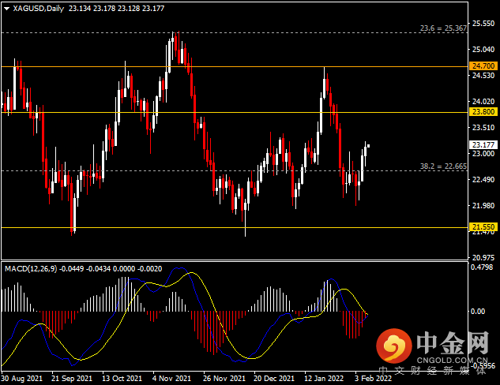Click the 20 Dec 2021 date label
Viewport: 500px width, 385px height.
pyautogui.click(x=274, y=379)
